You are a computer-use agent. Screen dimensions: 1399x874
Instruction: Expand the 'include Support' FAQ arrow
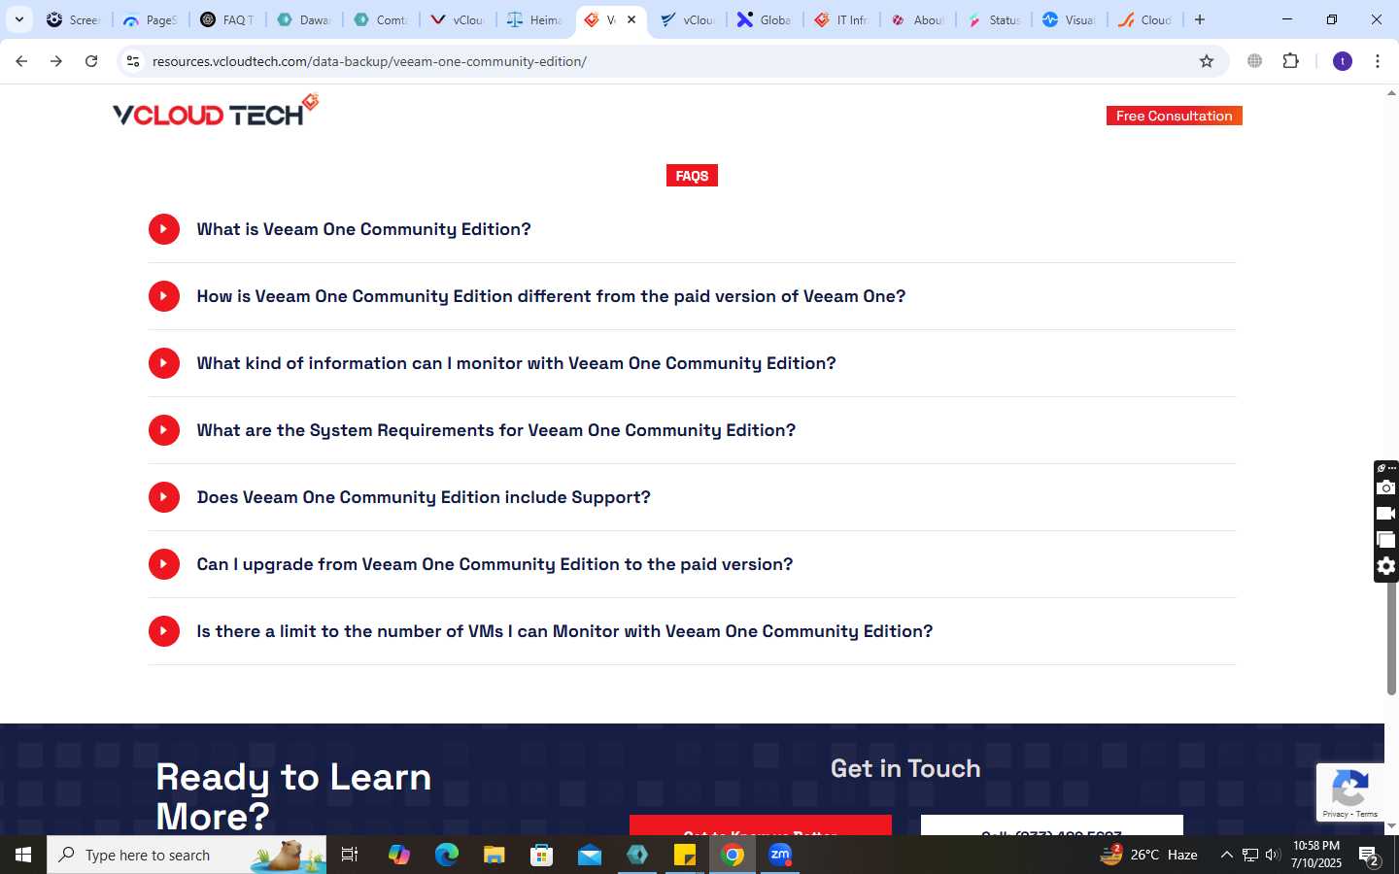(164, 497)
